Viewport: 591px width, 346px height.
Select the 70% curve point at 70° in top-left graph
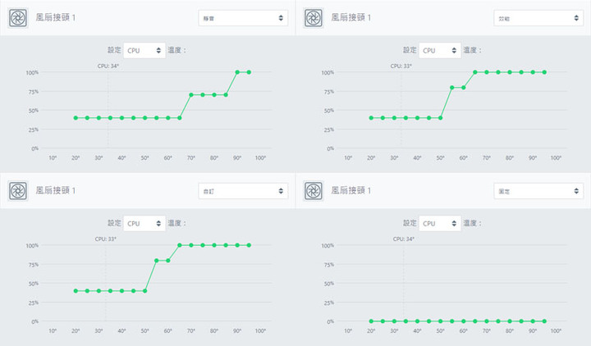pyautogui.click(x=191, y=95)
